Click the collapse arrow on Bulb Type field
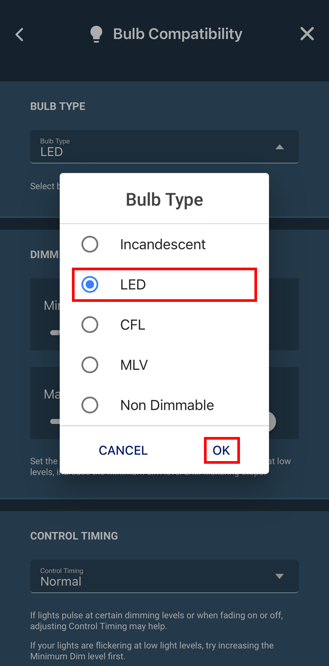This screenshot has height=666, width=329. click(x=280, y=147)
